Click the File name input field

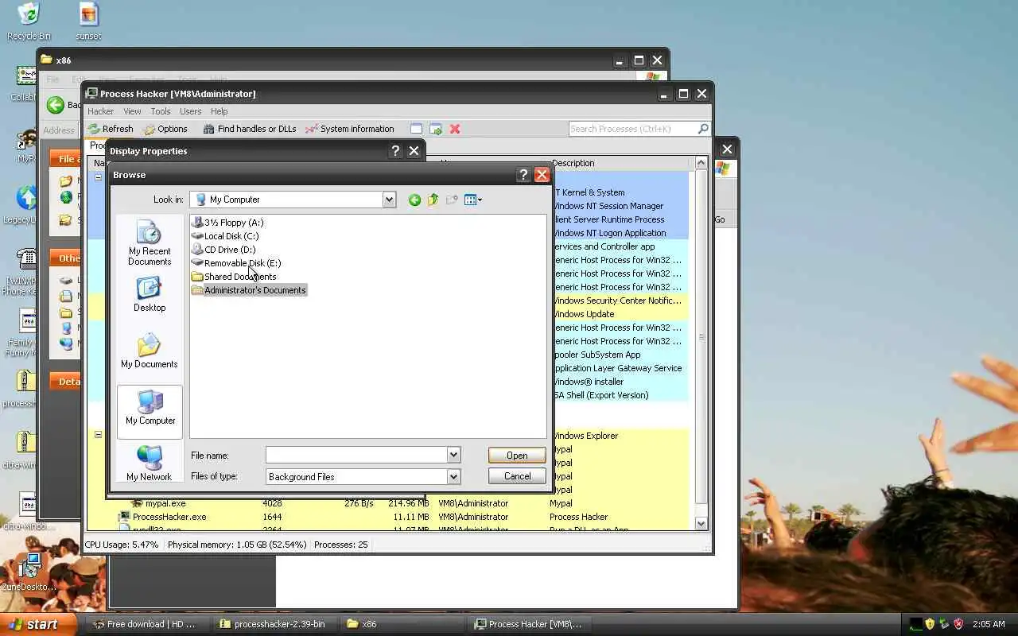point(356,455)
